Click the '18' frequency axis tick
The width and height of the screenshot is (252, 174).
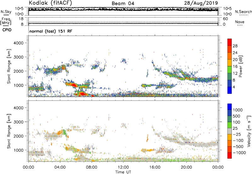tap(21, 19)
